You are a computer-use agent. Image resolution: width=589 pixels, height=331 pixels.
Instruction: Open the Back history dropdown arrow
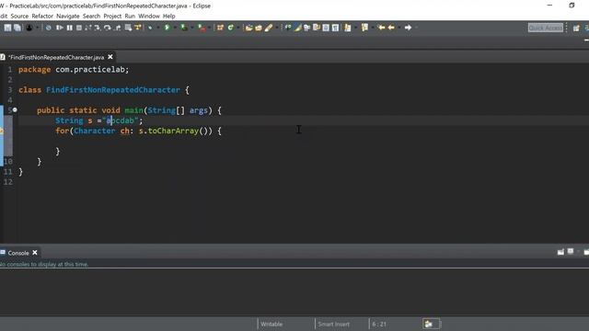coord(398,28)
